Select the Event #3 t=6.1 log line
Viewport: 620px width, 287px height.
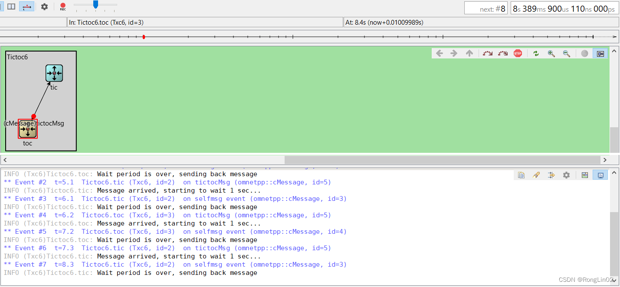pos(175,199)
